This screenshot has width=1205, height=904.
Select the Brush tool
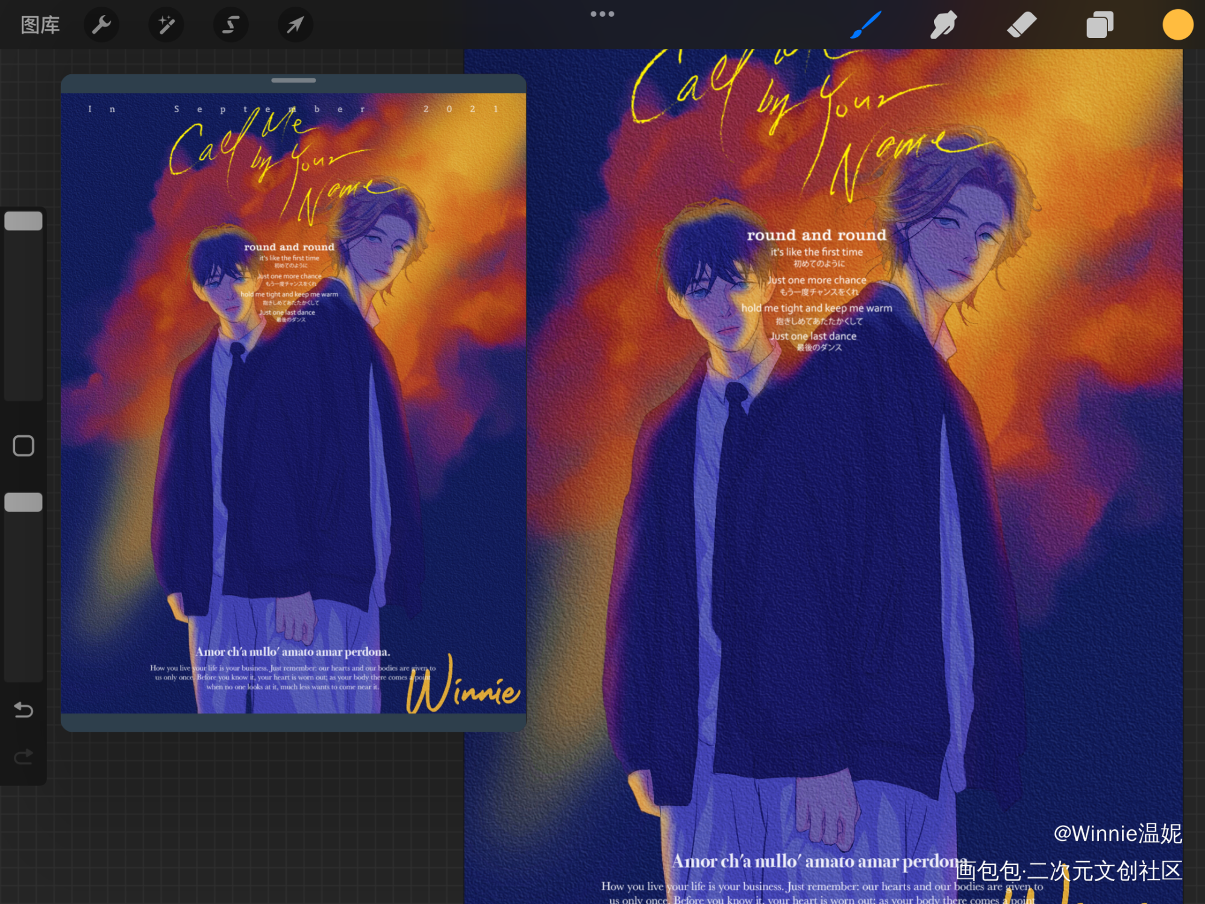[x=866, y=25]
